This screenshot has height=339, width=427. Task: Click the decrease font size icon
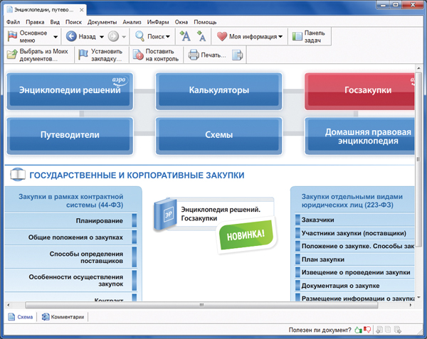[201, 36]
